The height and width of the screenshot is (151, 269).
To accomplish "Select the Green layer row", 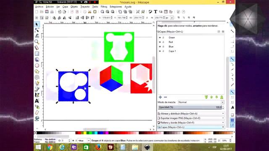I will [x=191, y=37].
